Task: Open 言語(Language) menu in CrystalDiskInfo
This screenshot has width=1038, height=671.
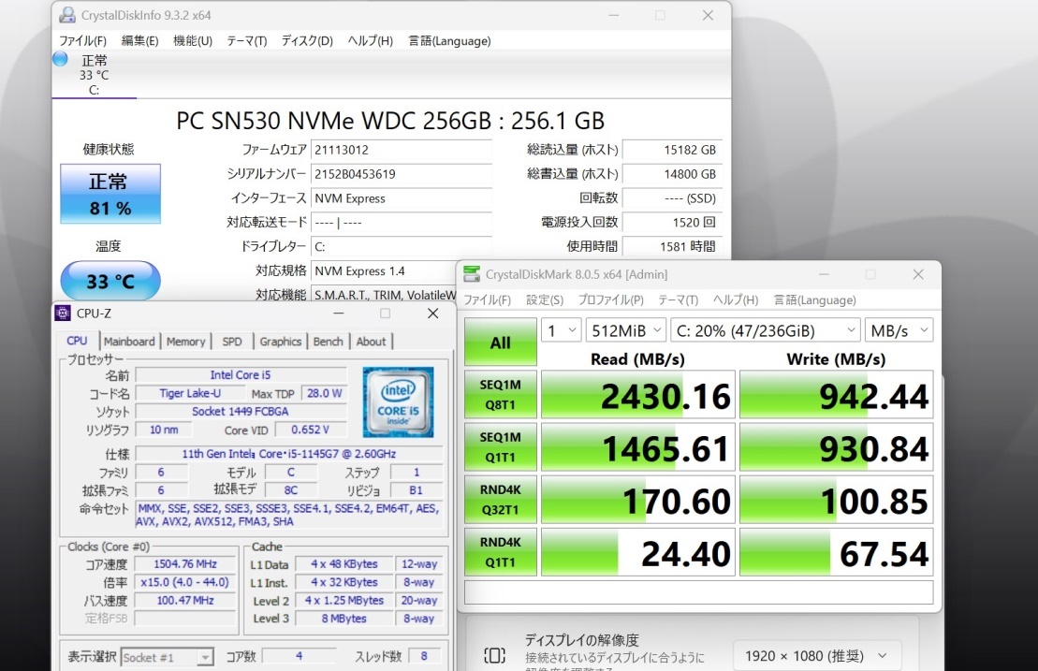Action: [x=449, y=41]
